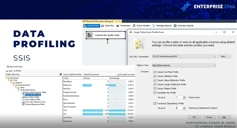The image size is (237, 128).
Task: Click the Tables folder icon
Action: (18, 88)
